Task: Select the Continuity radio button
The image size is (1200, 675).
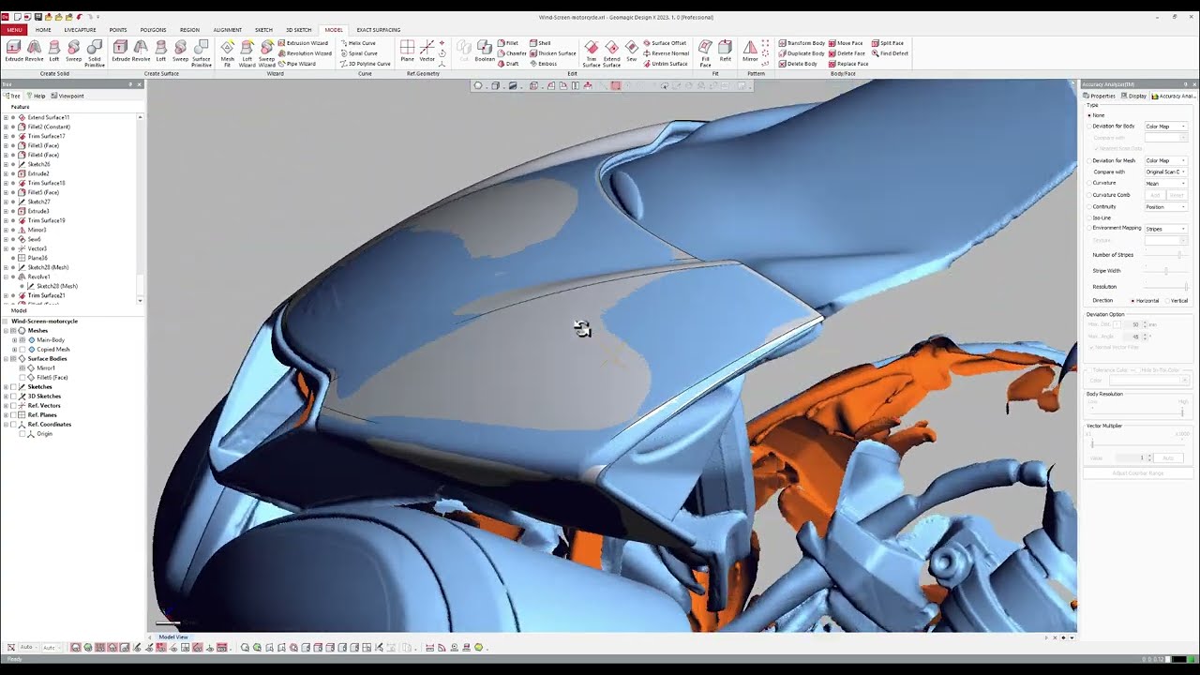Action: [1089, 206]
